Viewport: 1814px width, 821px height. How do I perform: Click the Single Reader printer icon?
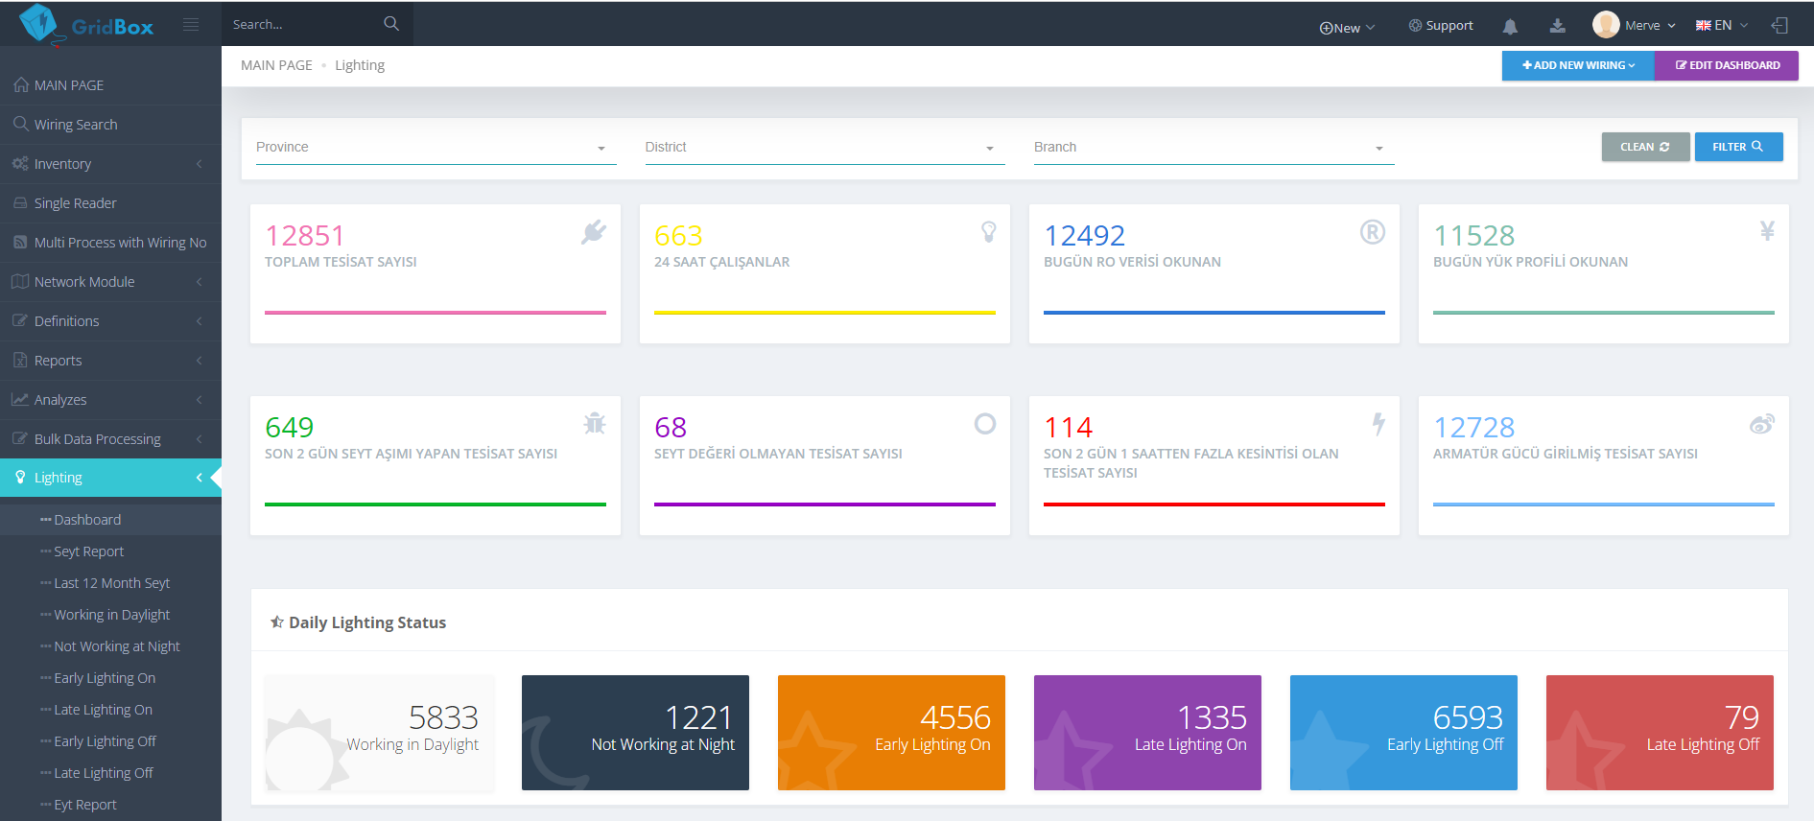pos(21,203)
